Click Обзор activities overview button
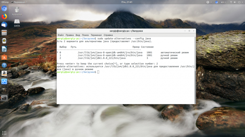 tap(5, 2)
